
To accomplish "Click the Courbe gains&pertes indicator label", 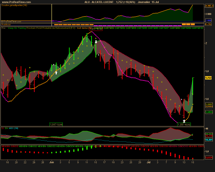I will (x=14, y=5).
